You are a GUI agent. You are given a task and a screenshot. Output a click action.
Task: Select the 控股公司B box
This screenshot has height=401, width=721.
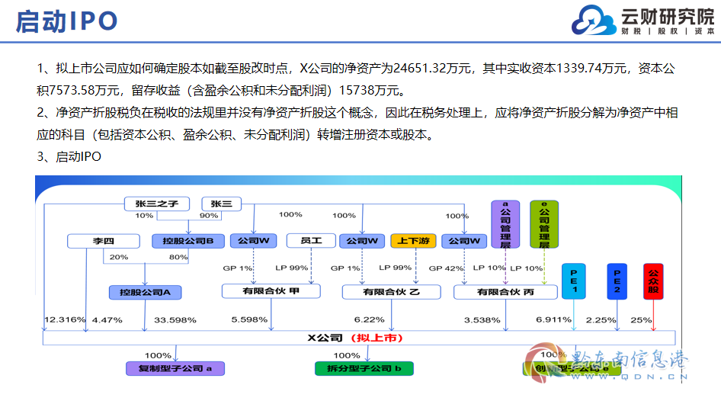[188, 241]
